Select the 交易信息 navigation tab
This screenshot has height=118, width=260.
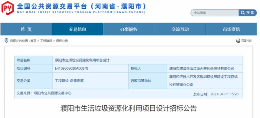pyautogui.click(x=77, y=29)
